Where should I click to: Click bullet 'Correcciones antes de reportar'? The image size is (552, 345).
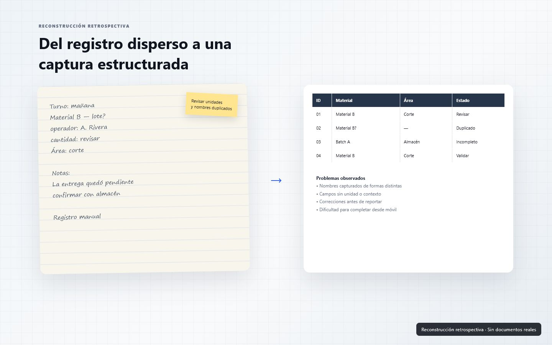(349, 202)
